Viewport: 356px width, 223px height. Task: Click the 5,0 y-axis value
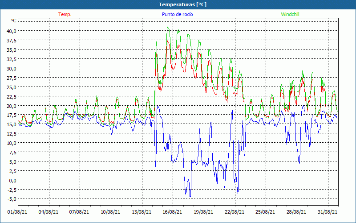[x=12, y=161]
